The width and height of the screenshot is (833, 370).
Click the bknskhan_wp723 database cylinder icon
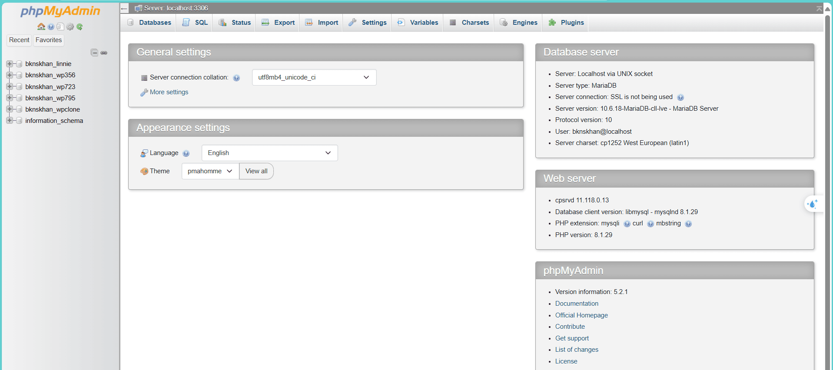point(19,86)
